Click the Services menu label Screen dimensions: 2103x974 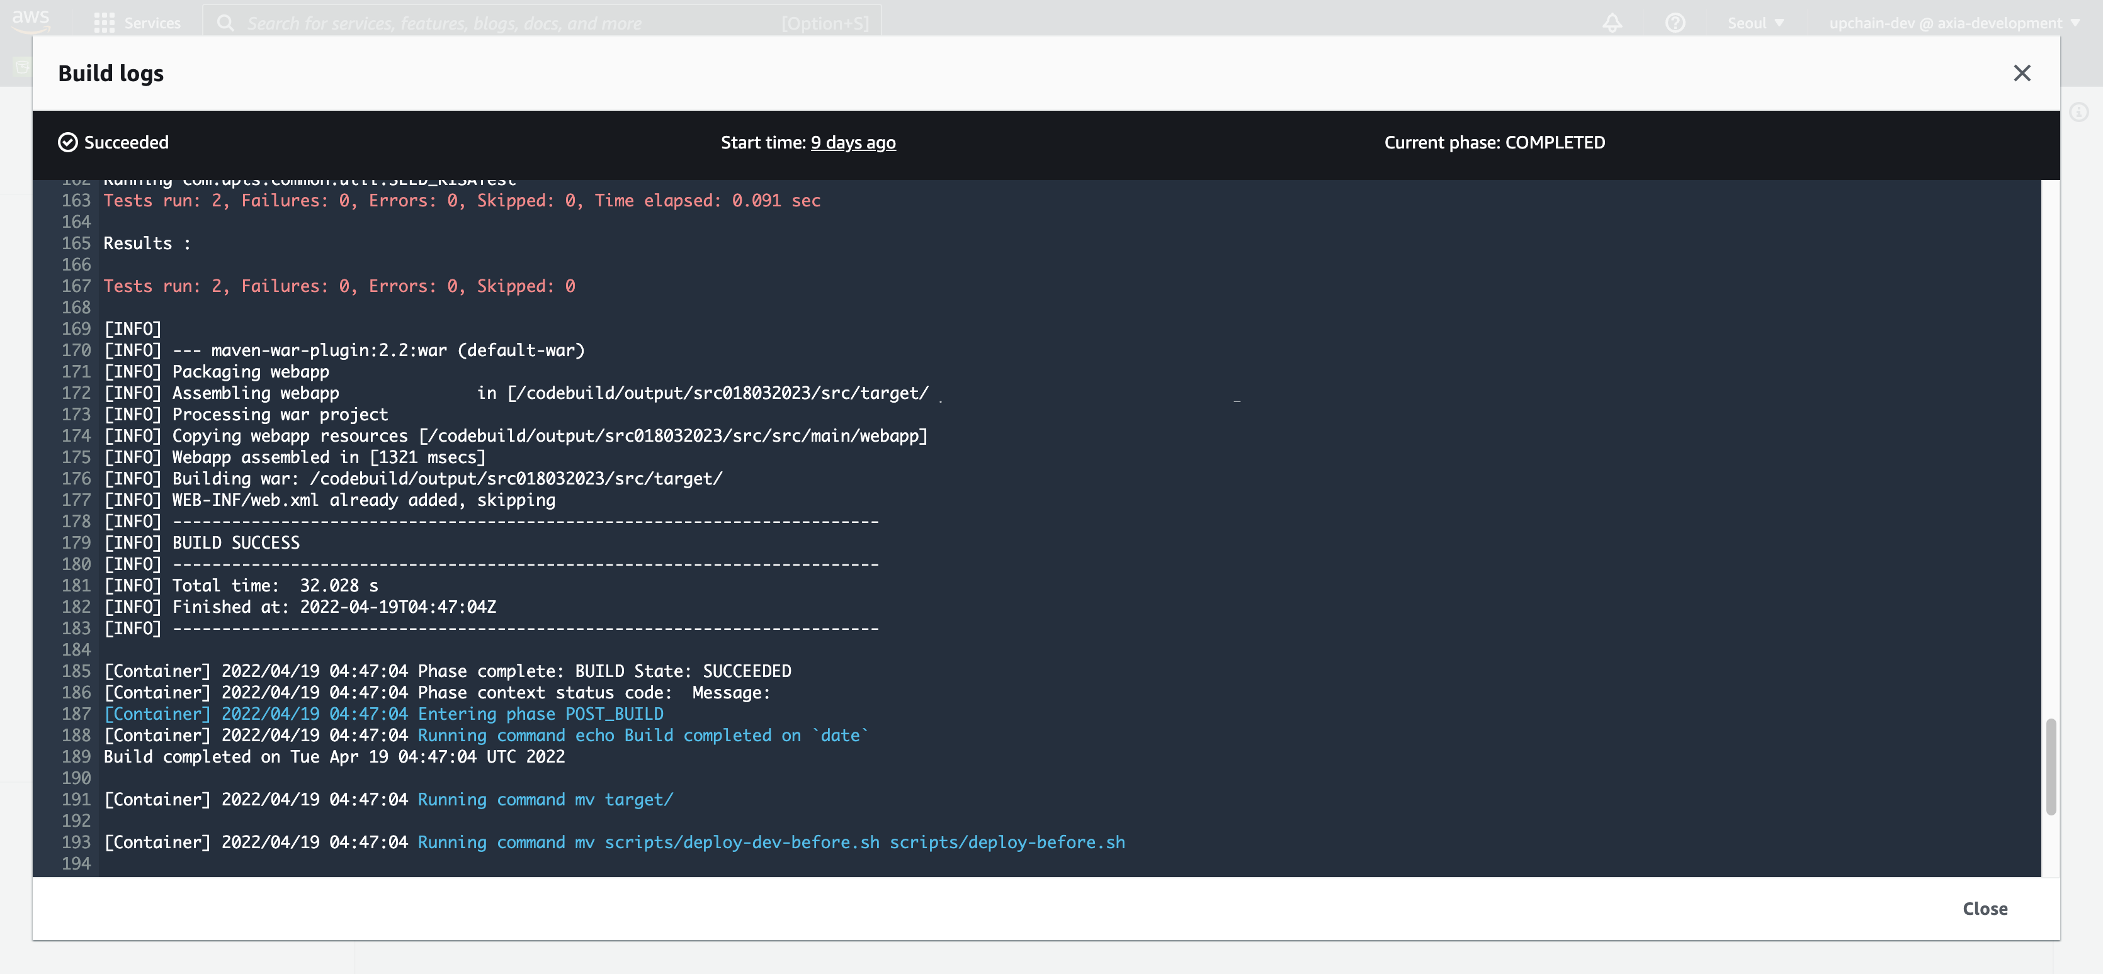(x=152, y=23)
